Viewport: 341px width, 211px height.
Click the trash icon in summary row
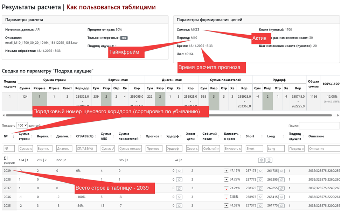261,160
